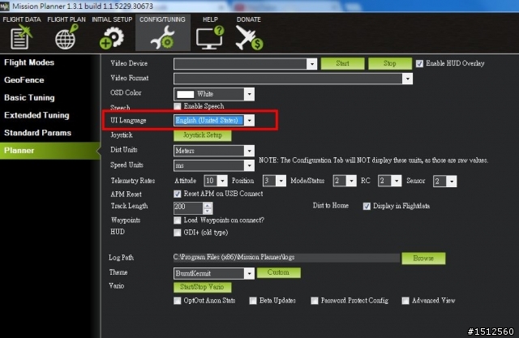Image resolution: width=519 pixels, height=338 pixels.
Task: Open the Flight Data screen icon
Action: (21, 37)
